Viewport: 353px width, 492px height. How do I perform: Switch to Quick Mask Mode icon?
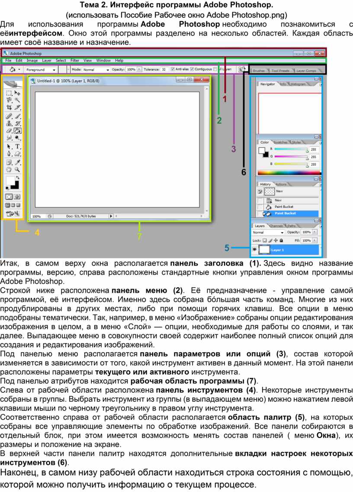point(17,197)
